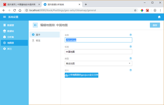This screenshot has height=105, width=164.
Task: Click the 保存 button
Action: 155,25
